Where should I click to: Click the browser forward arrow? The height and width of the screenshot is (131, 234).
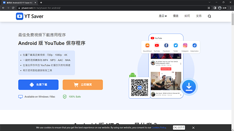[8, 8]
